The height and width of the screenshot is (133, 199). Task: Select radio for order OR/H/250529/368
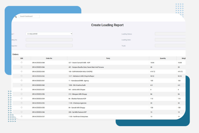[22, 62]
